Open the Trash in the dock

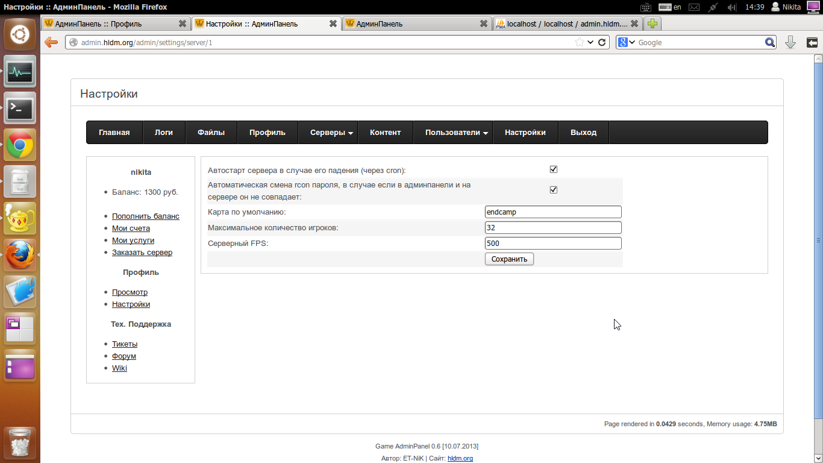pyautogui.click(x=20, y=443)
